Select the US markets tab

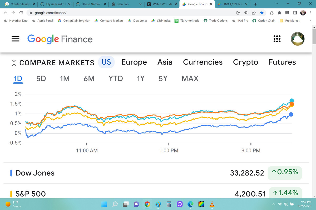(x=106, y=62)
